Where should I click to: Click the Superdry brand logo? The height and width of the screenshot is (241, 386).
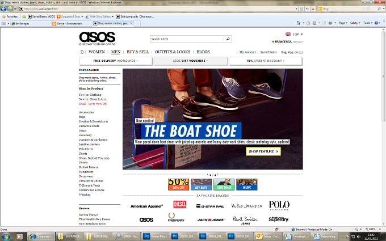coord(278,219)
